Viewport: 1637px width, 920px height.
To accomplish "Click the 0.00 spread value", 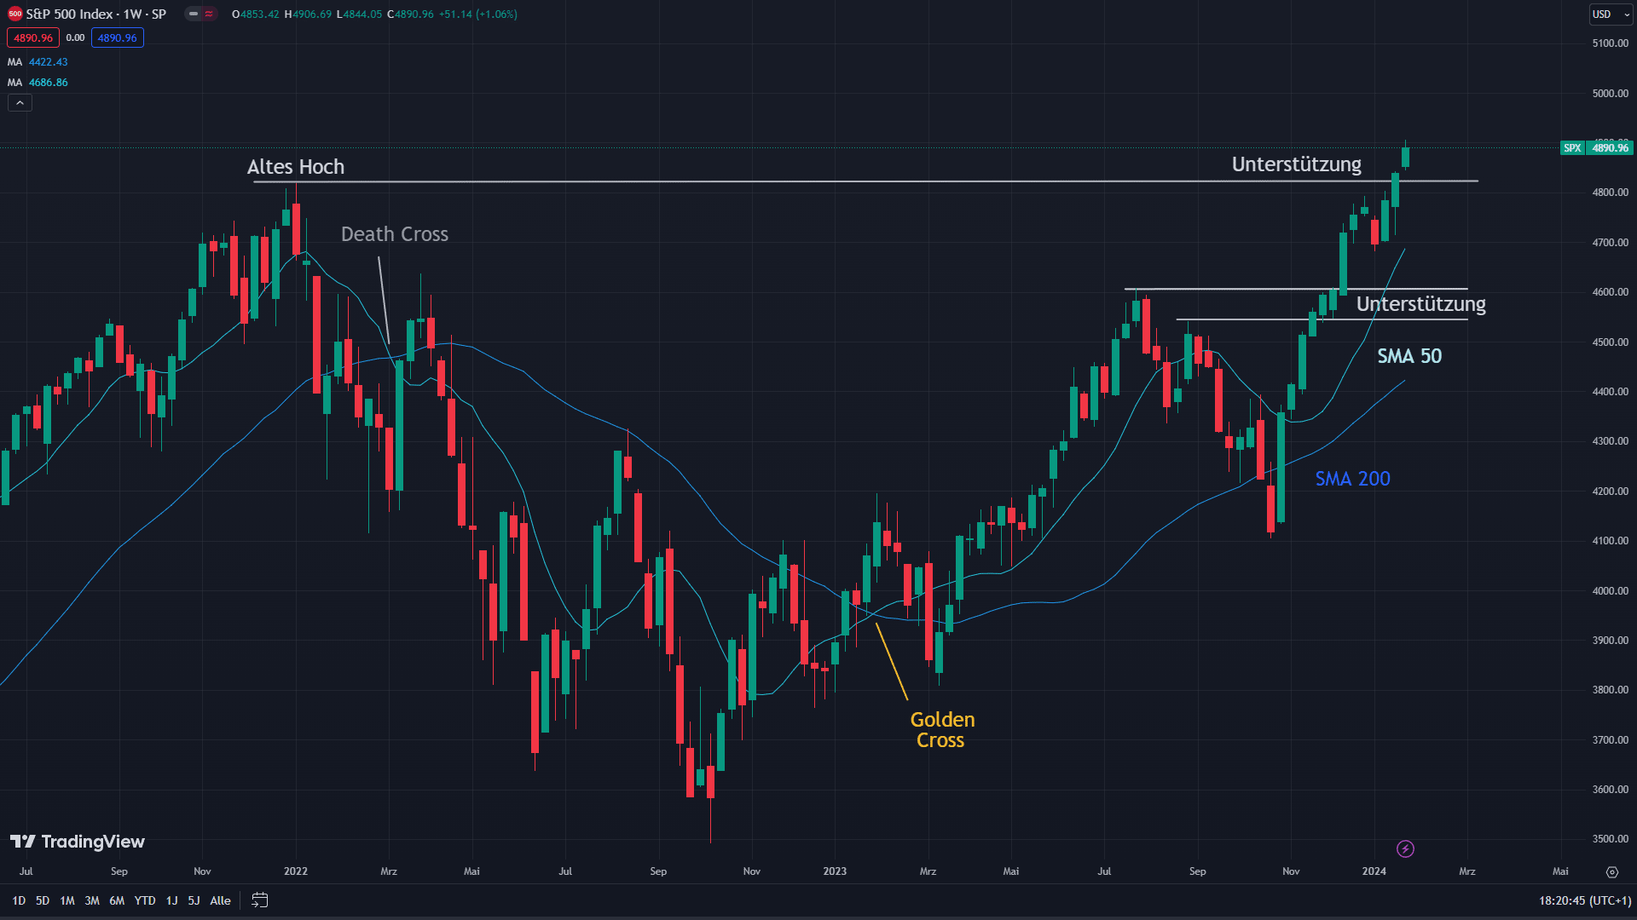I will pos(75,37).
